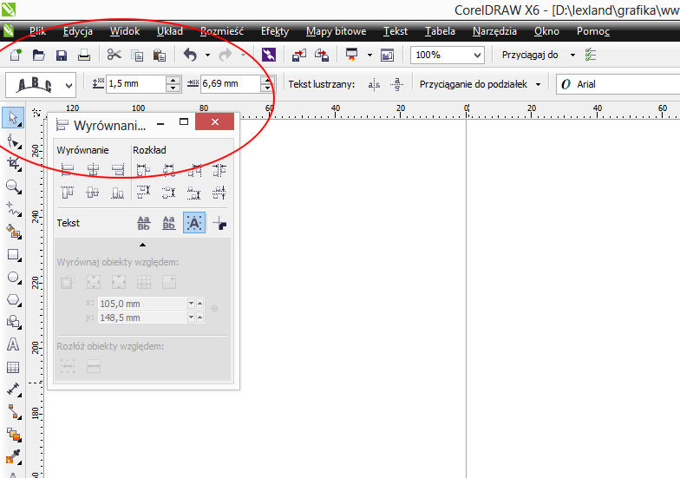The height and width of the screenshot is (478, 680).
Task: Open the 'Przyciąganie do podziałek' dropdown
Action: [538, 85]
